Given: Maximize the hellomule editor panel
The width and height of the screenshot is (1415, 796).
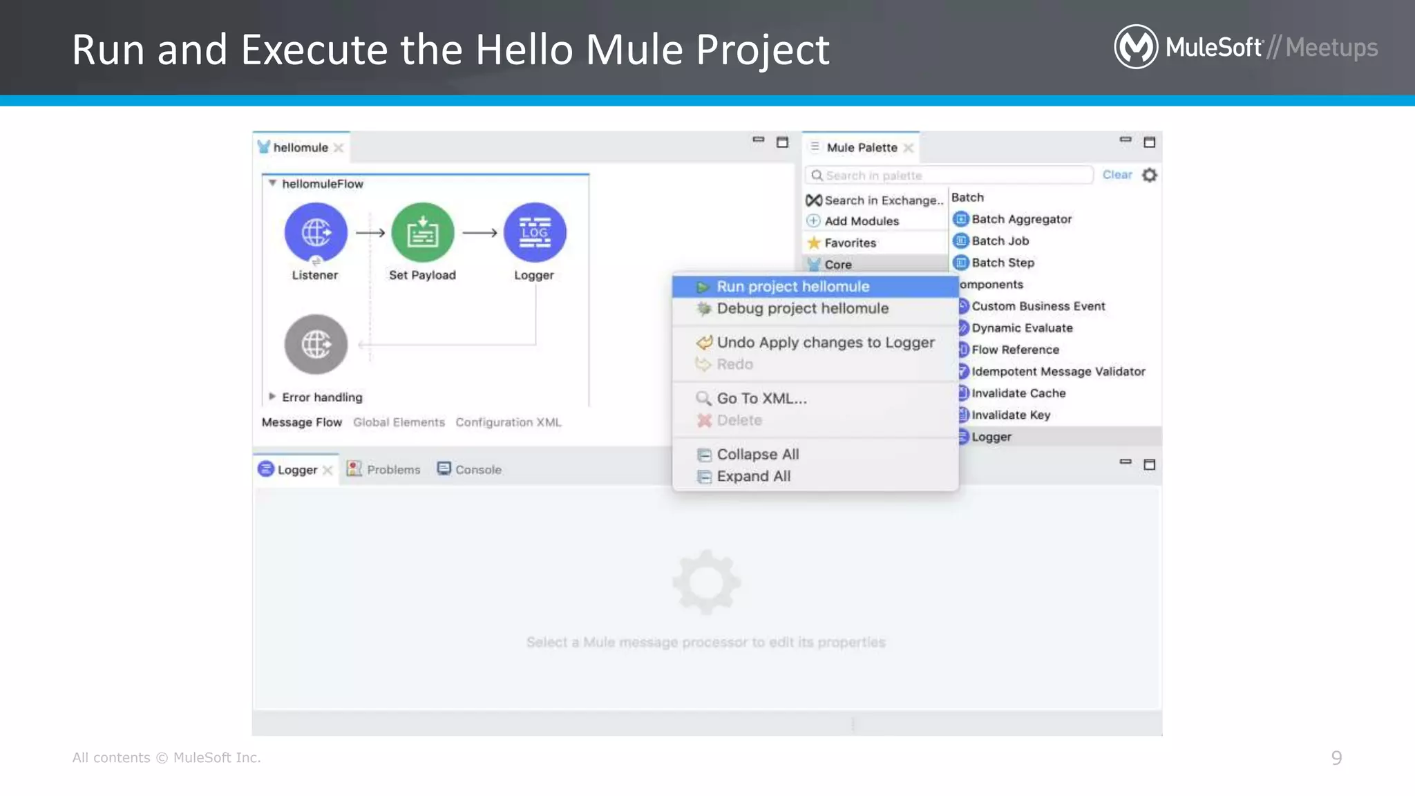Looking at the screenshot, I should (x=782, y=142).
